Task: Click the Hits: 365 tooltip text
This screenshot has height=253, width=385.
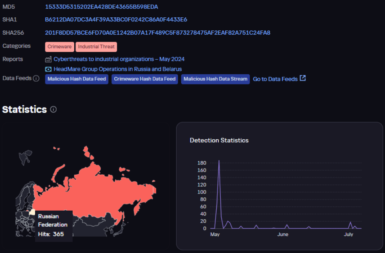Action: coord(51,234)
